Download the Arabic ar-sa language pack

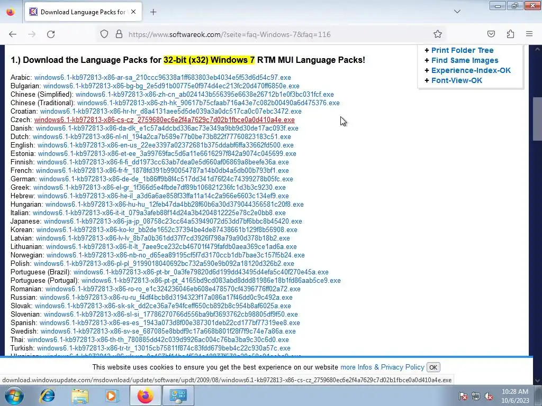click(162, 77)
